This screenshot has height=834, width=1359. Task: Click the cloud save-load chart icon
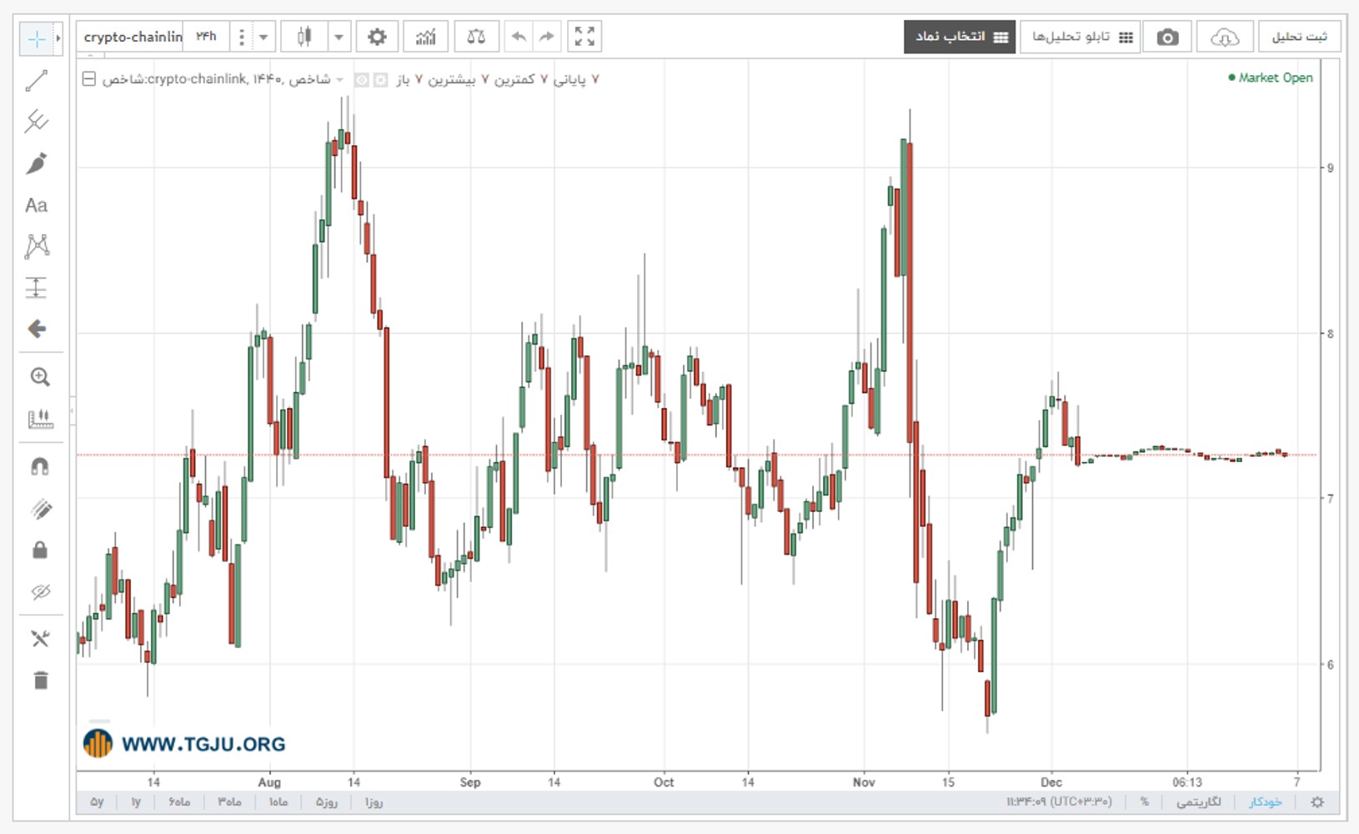coord(1224,37)
